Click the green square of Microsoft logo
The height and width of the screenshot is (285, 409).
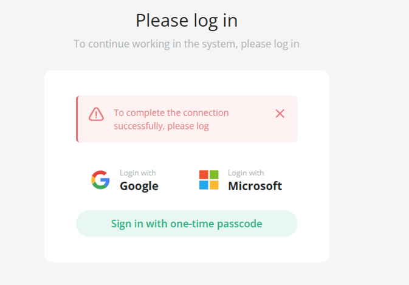pos(214,174)
